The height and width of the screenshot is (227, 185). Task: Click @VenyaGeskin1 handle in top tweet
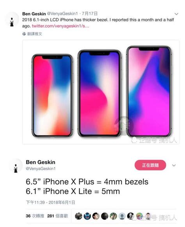62,14
